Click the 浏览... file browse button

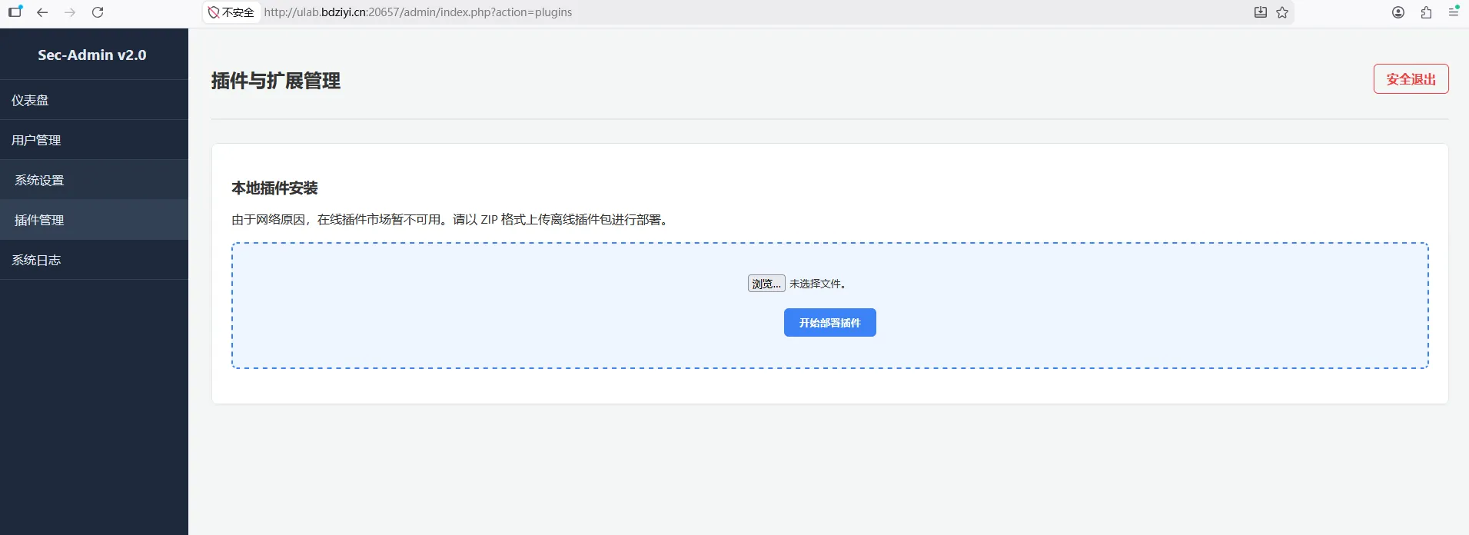point(766,284)
